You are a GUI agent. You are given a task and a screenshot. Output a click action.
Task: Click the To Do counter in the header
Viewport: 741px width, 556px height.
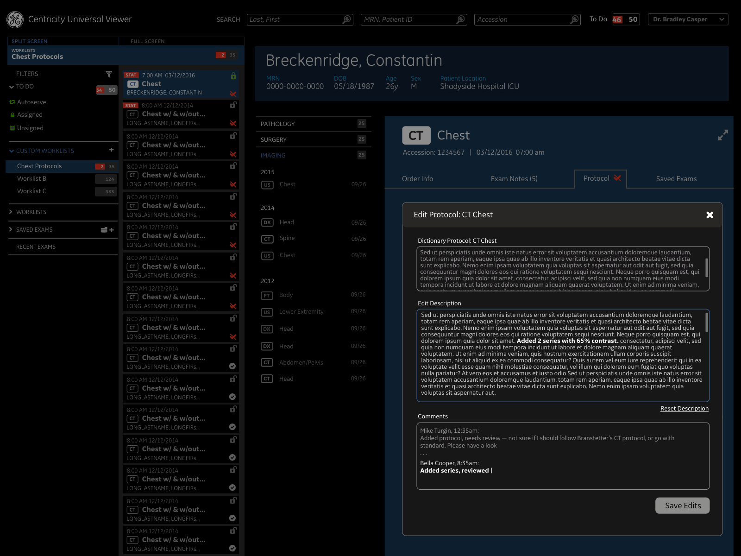click(626, 19)
